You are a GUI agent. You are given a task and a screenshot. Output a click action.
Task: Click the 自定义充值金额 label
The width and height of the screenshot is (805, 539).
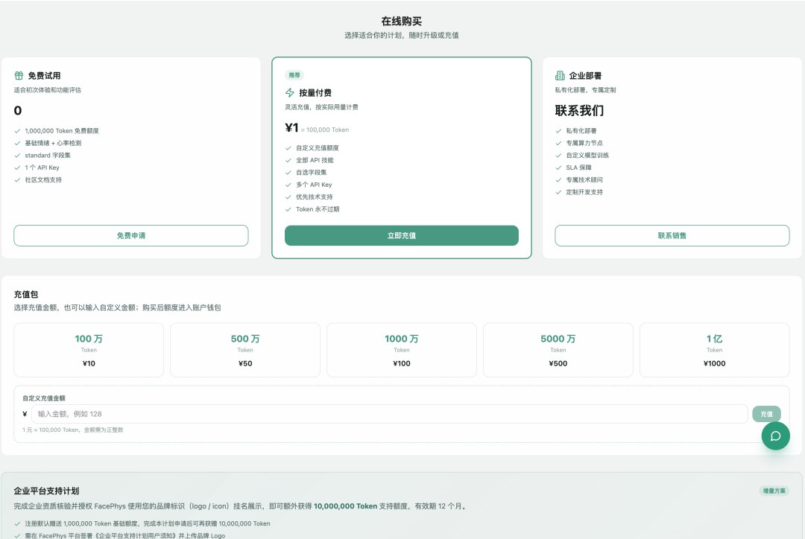tap(44, 398)
